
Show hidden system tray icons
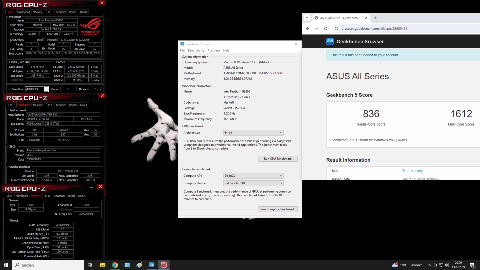[x=429, y=265]
